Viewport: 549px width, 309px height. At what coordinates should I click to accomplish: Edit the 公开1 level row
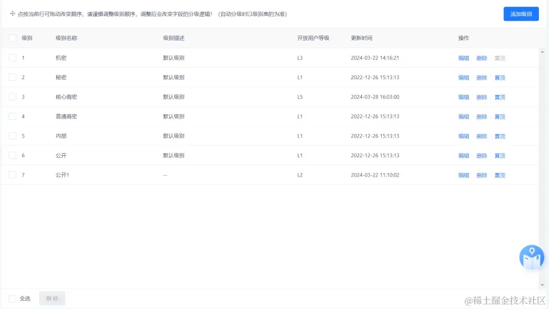pyautogui.click(x=464, y=175)
